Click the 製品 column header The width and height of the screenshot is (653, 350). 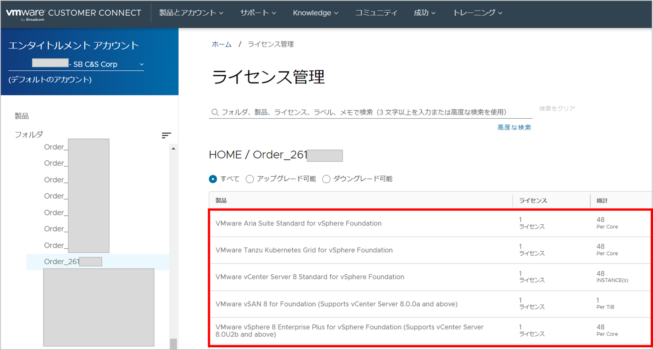click(221, 201)
